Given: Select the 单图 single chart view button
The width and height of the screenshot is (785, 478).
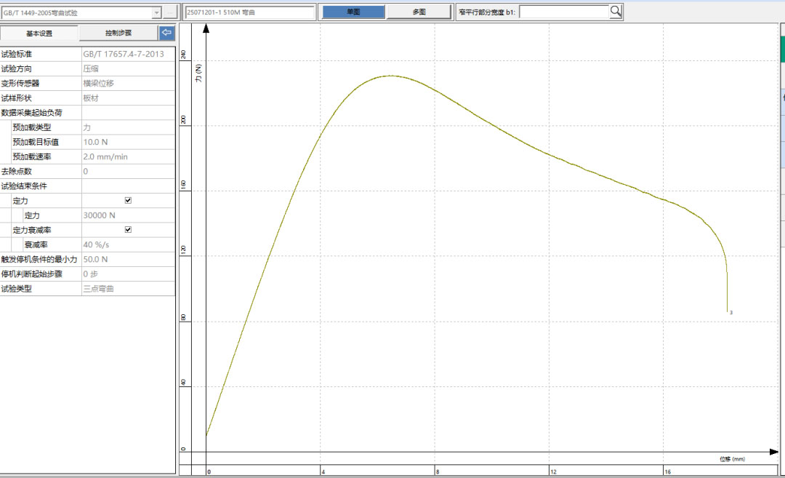Looking at the screenshot, I should click(353, 12).
